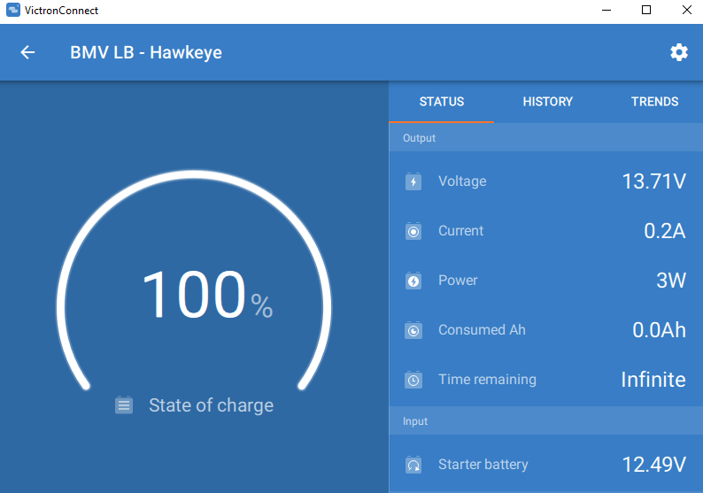Click the Voltage battery bolt icon
This screenshot has height=493, width=703.
click(413, 181)
